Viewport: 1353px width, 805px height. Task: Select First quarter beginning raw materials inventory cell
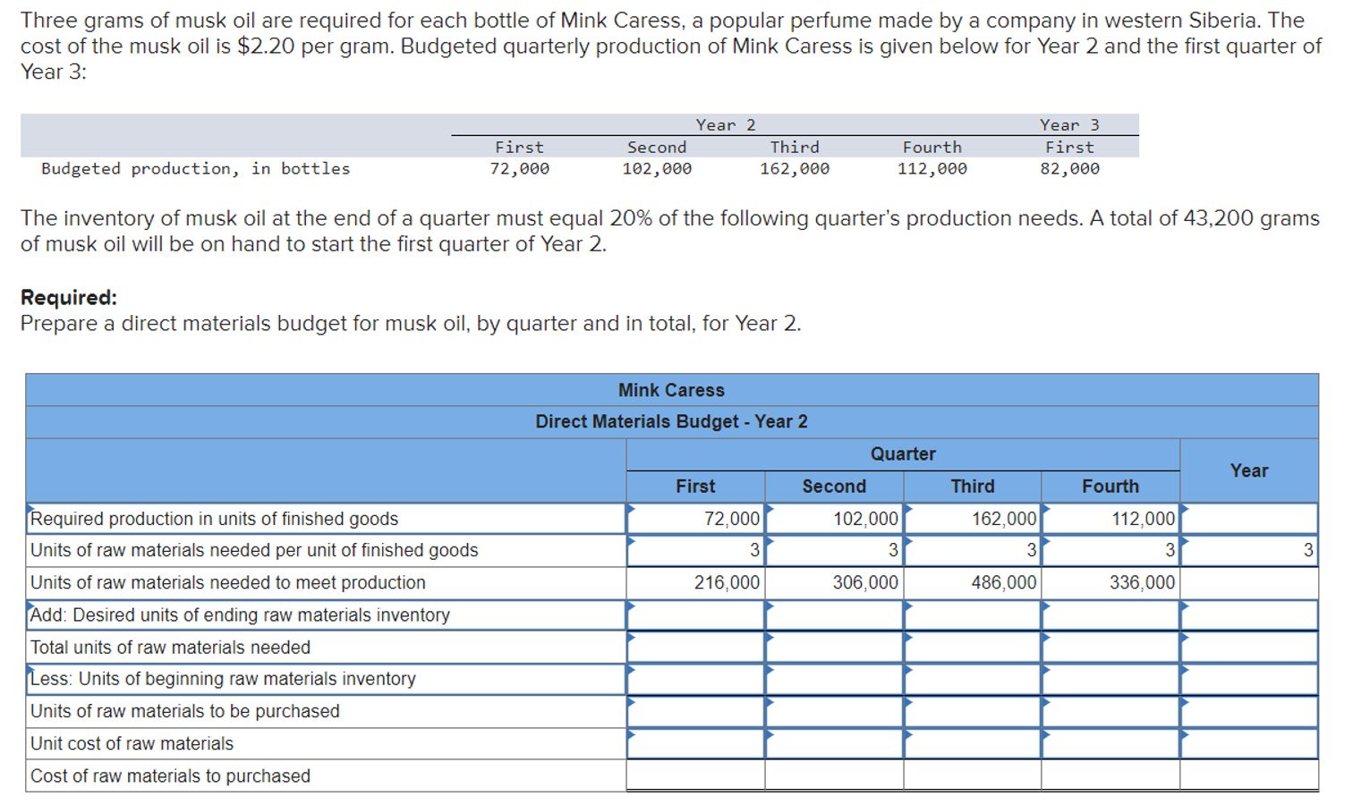[x=695, y=680]
